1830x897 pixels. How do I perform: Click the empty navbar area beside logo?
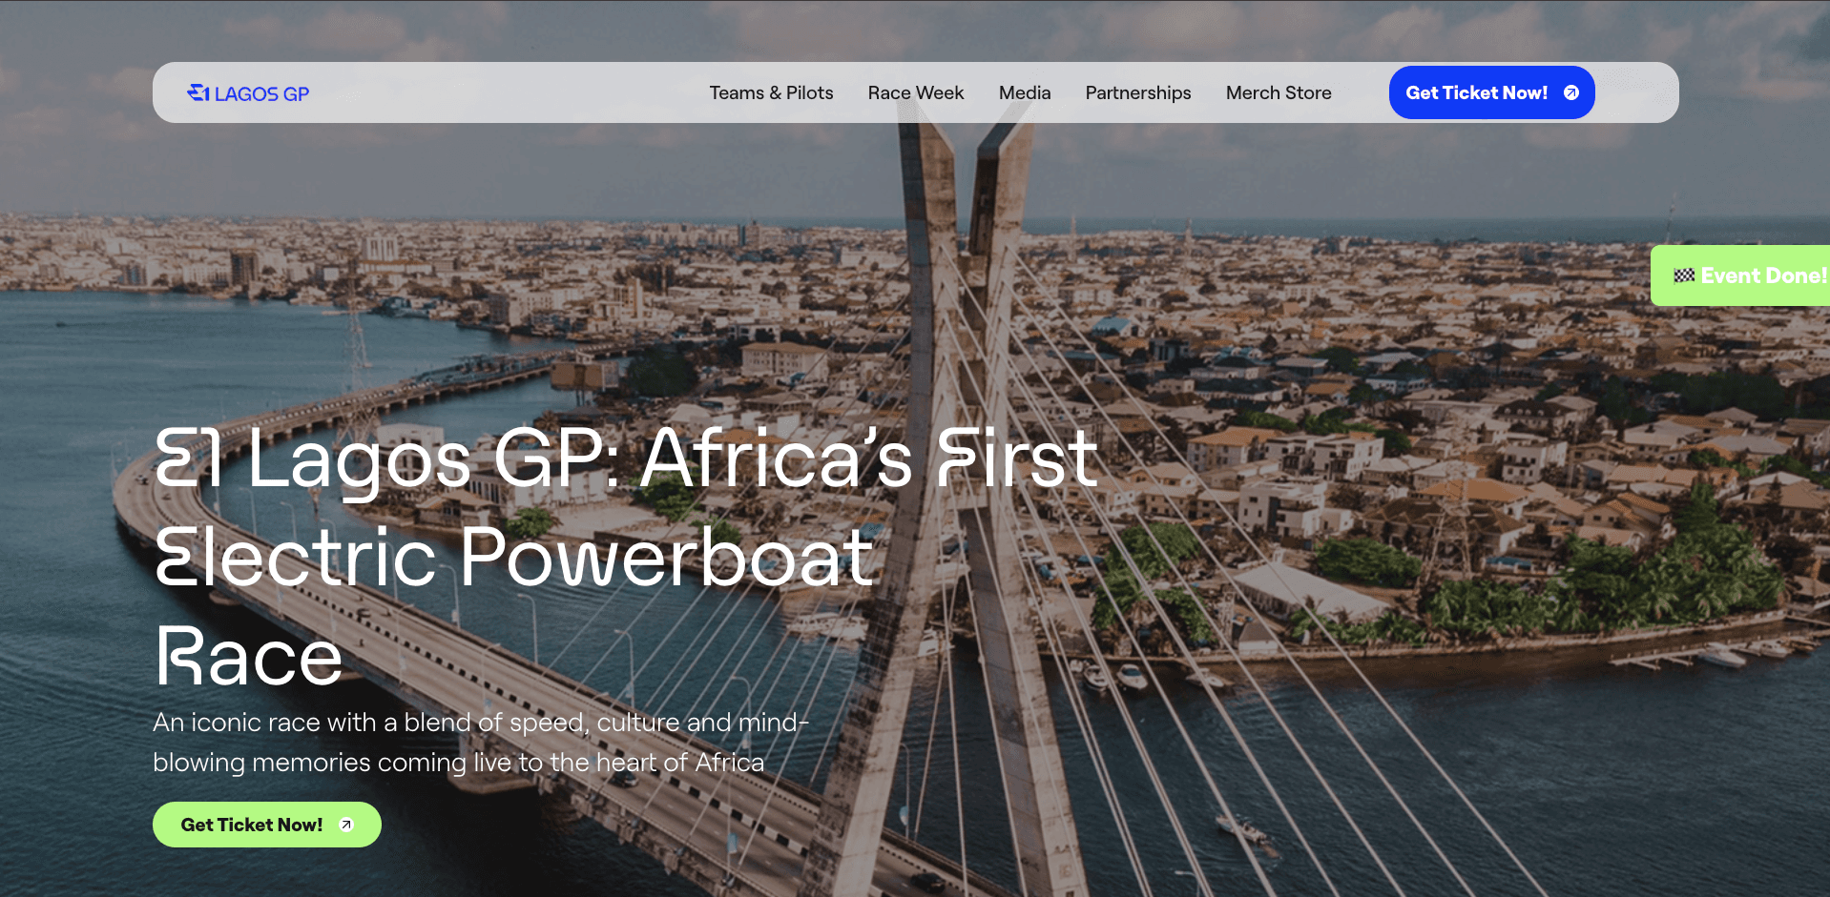click(506, 92)
